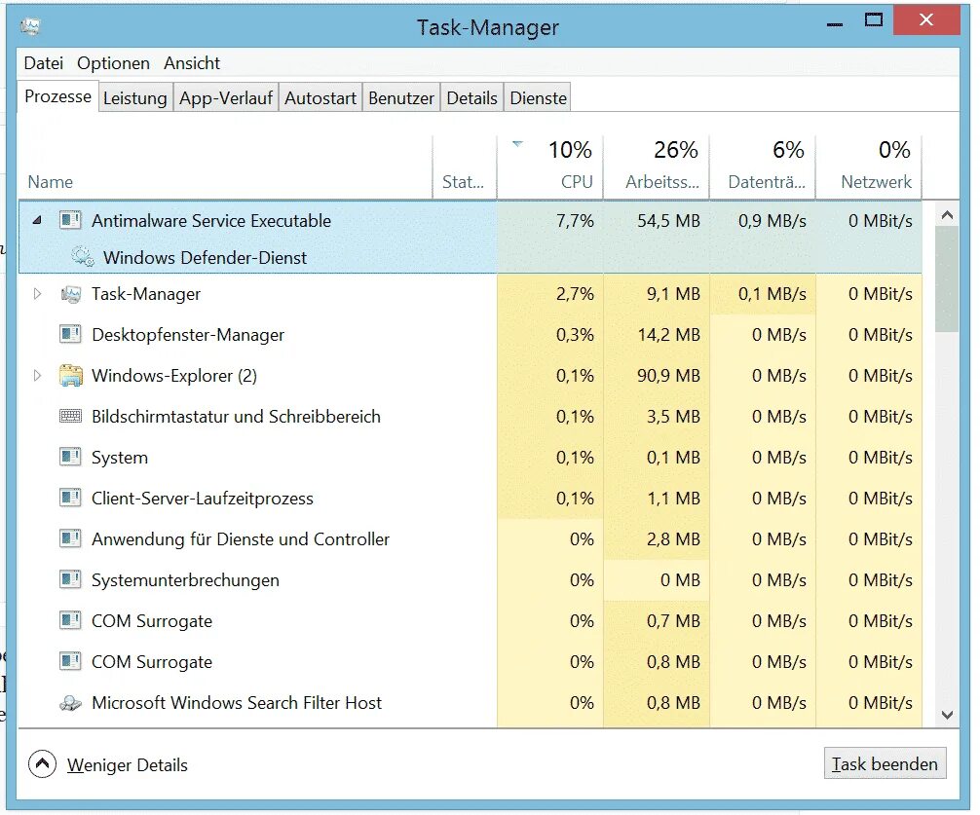The width and height of the screenshot is (980, 815).
Task: Click the Weniger Details link
Action: click(x=128, y=764)
